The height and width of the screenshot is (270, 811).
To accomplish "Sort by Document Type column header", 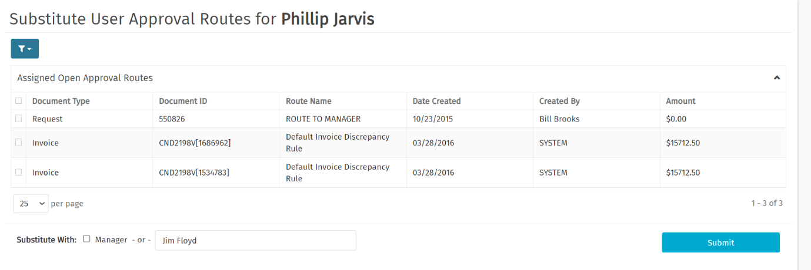I will [x=61, y=101].
